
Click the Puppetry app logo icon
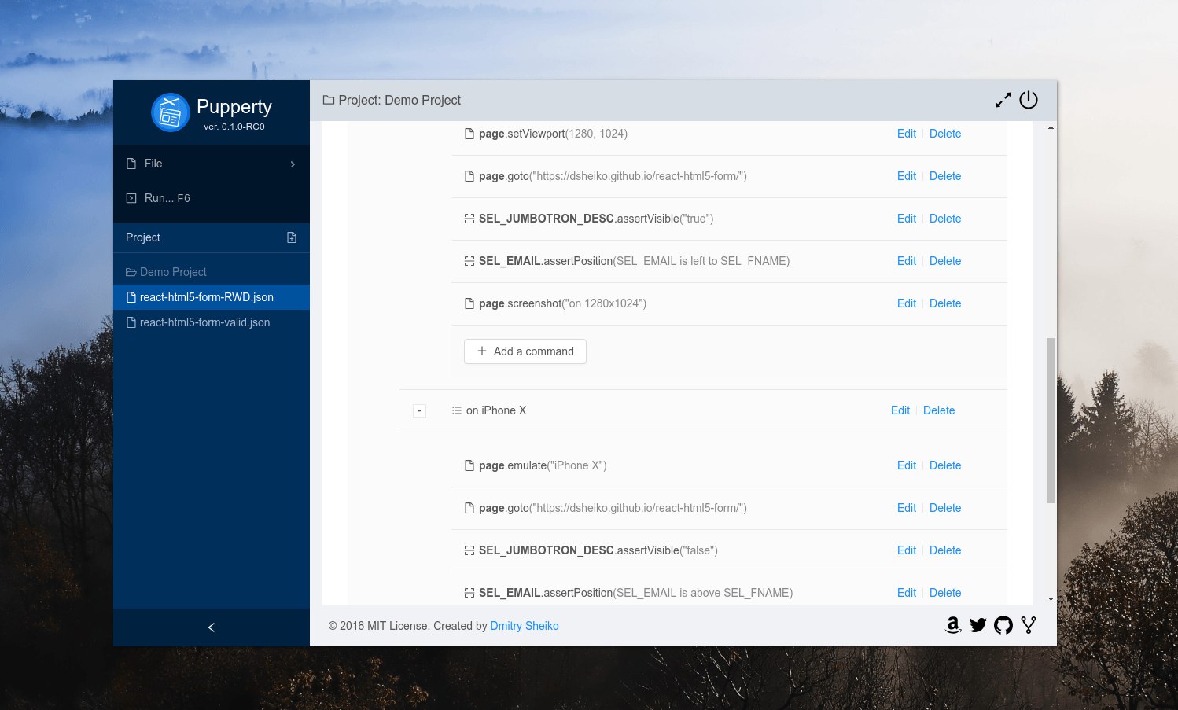point(171,112)
